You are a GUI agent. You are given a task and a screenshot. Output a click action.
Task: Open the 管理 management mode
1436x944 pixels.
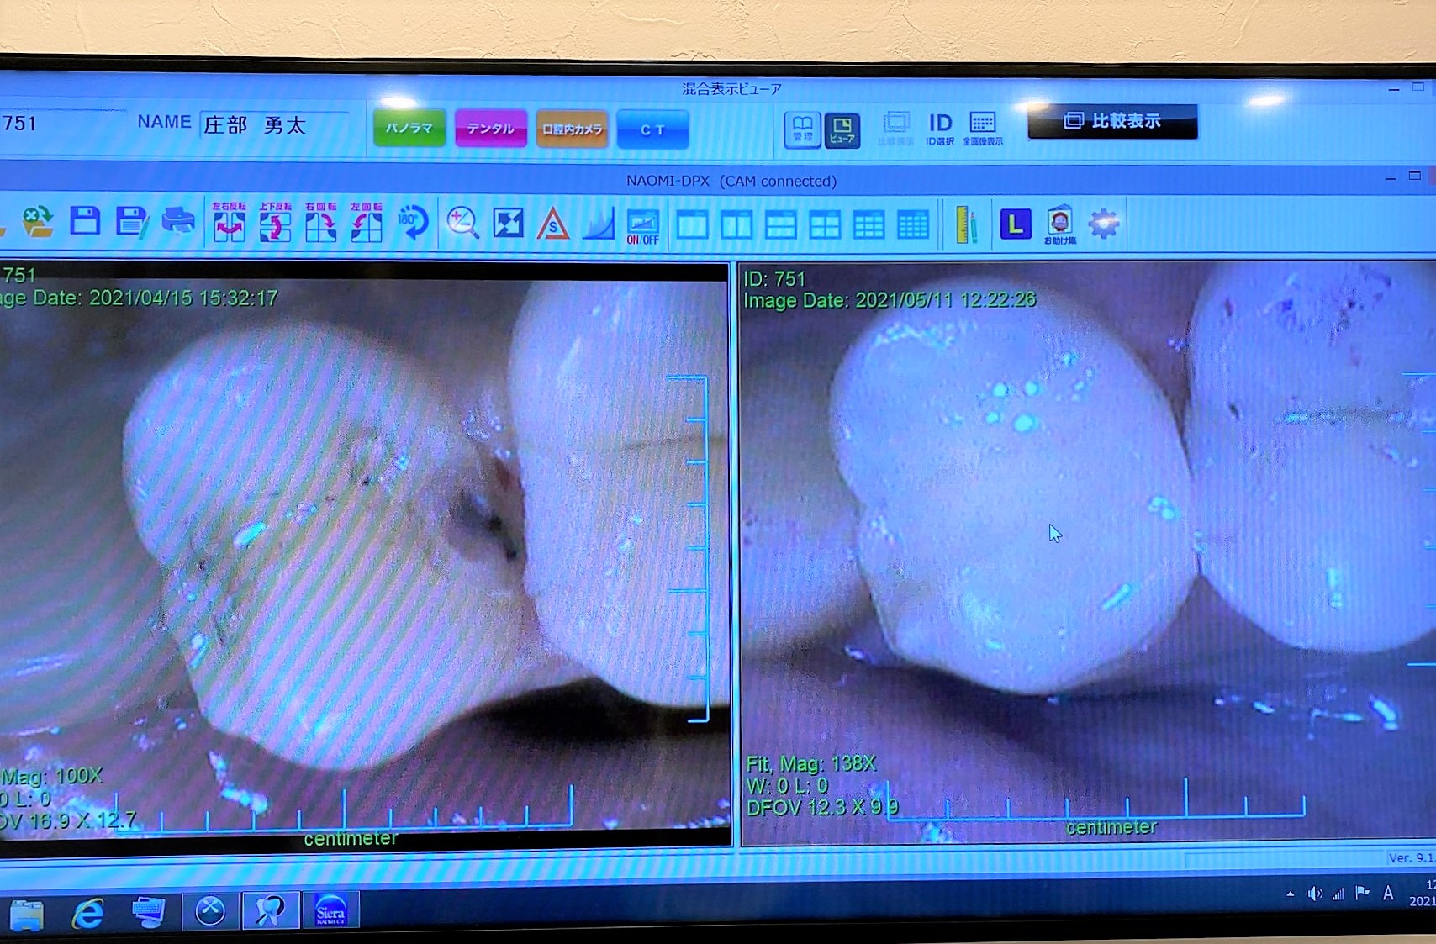803,129
